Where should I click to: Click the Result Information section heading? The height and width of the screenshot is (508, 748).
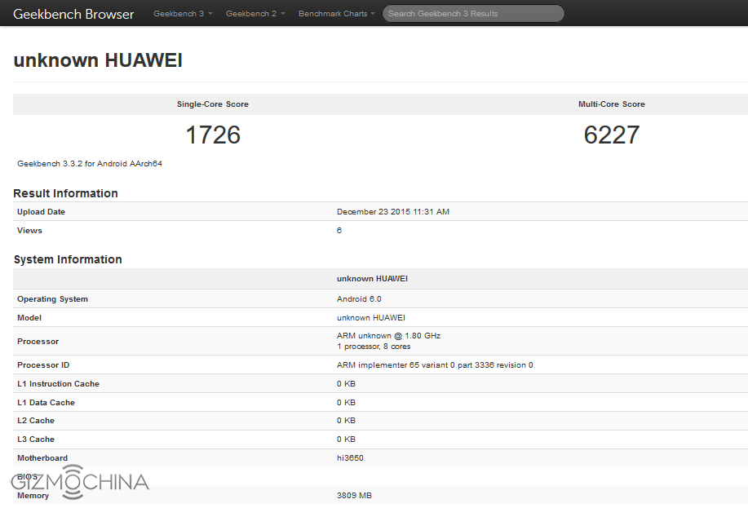pos(65,193)
